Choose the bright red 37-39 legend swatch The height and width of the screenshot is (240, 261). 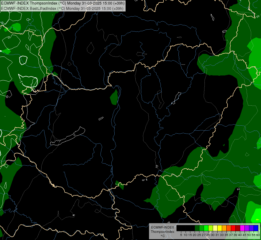click(233, 228)
